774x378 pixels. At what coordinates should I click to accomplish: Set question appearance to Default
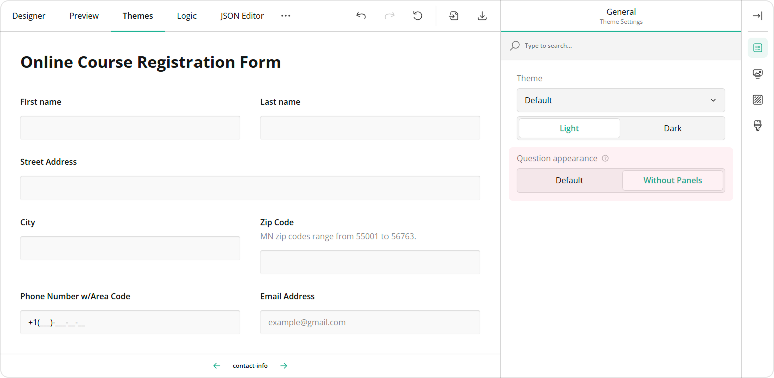[x=569, y=180]
